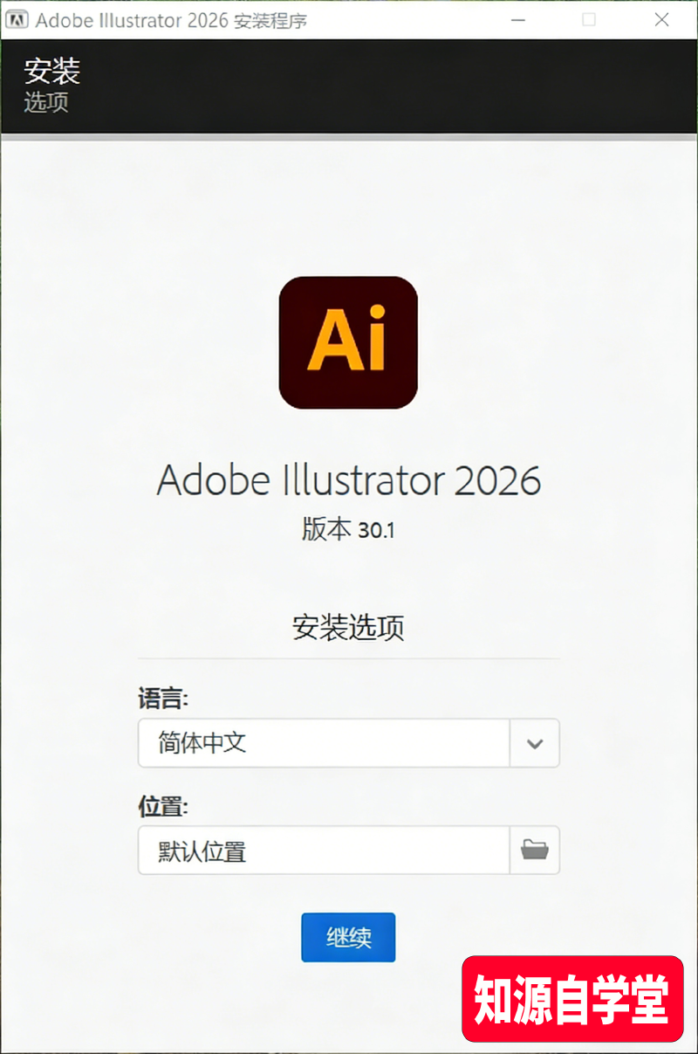The image size is (698, 1054).
Task: Click the 安装选项 heading text
Action: click(x=348, y=627)
